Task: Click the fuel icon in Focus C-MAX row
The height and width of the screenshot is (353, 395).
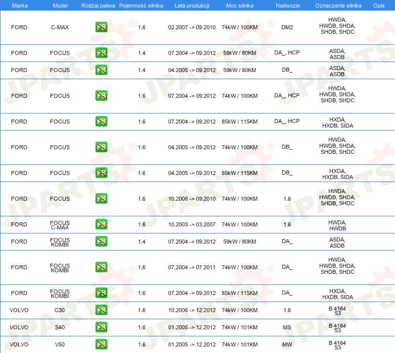Action: [101, 224]
